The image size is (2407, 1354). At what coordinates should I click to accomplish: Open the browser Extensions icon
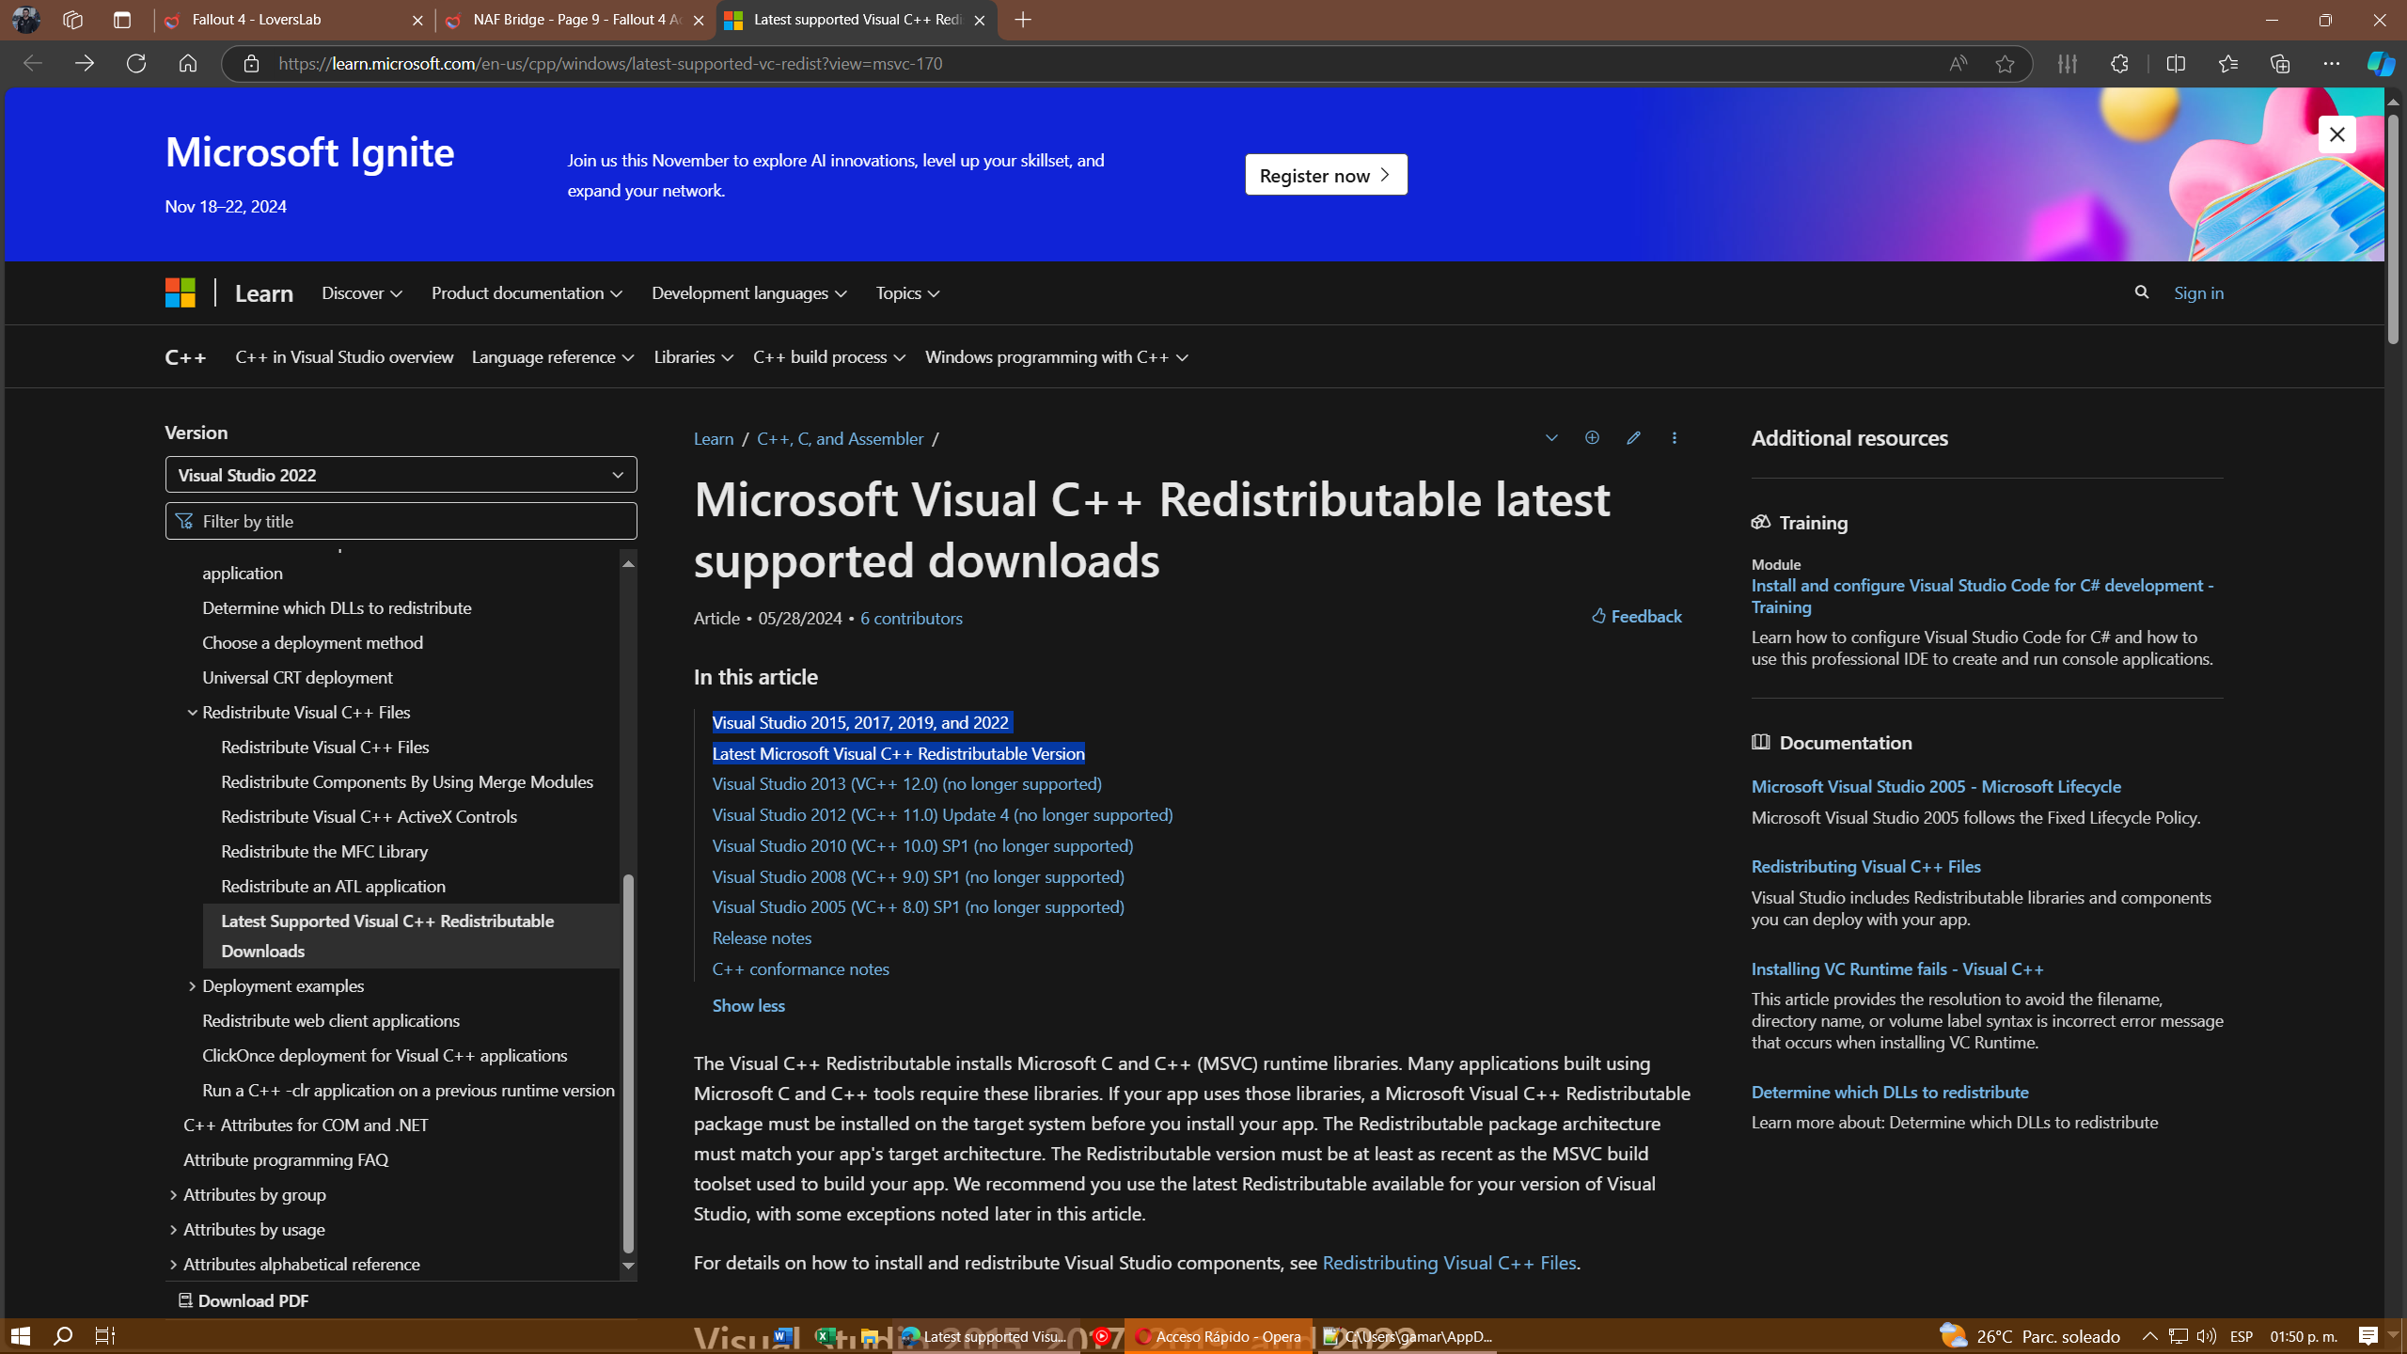(2119, 64)
